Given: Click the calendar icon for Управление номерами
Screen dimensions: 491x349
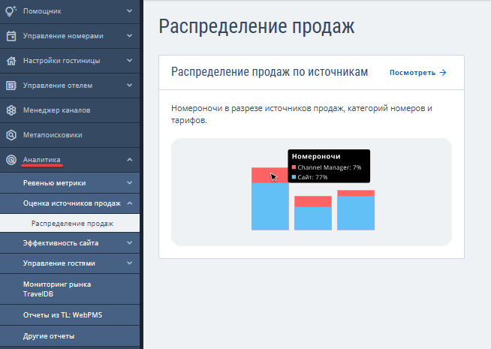Looking at the screenshot, I should click(x=11, y=35).
